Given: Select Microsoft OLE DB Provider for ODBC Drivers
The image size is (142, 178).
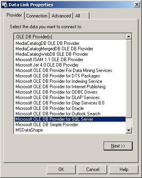Looking at the screenshot, I should [x=56, y=92].
